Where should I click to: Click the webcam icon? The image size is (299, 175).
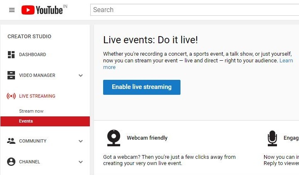pyautogui.click(x=114, y=138)
